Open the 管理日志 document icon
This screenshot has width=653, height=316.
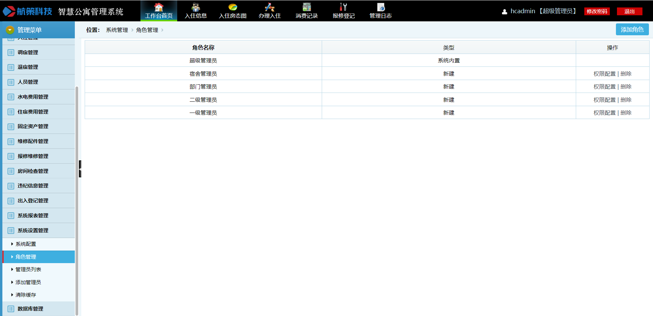381,7
